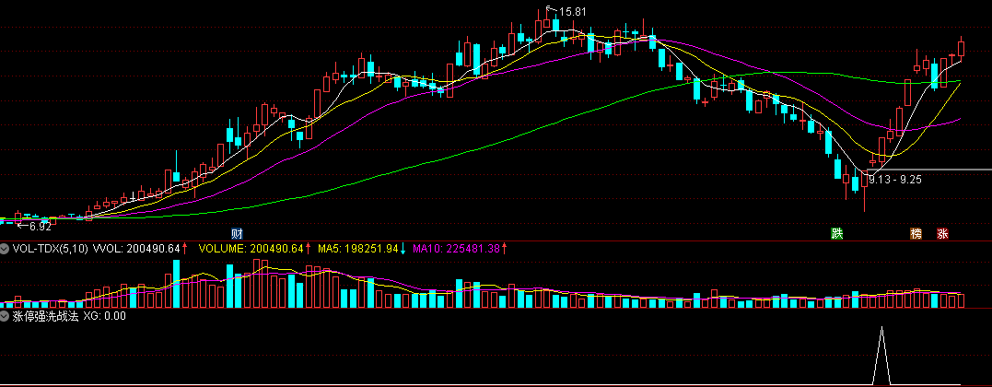Open the 榜 leaderboard marker icon
The image size is (992, 387).
point(916,234)
